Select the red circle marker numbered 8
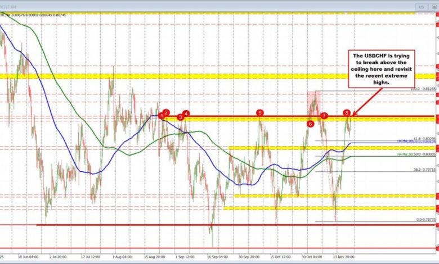The image size is (439, 264). coord(347,113)
